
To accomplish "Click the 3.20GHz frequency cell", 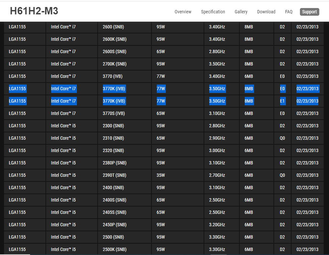I will (217, 225).
